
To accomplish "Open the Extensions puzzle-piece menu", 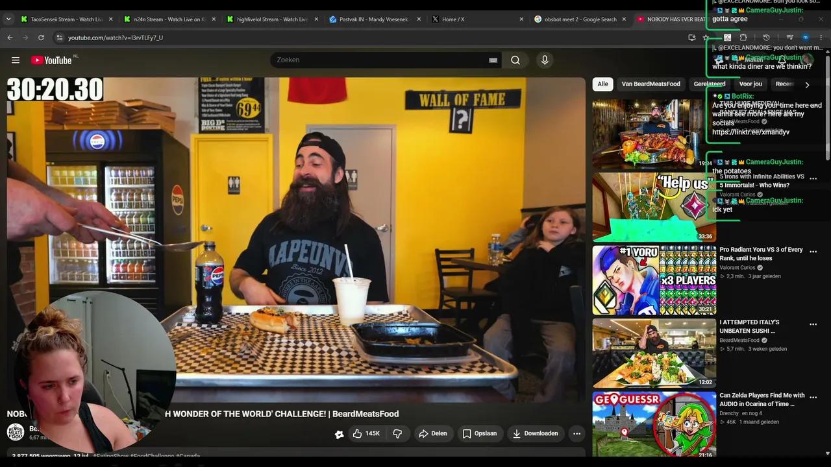I will click(x=743, y=38).
